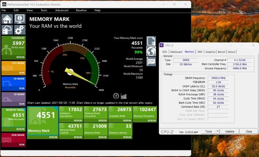Viewport: 259px width, 157px height.
Task: Open the File menu
Action: (3, 10)
